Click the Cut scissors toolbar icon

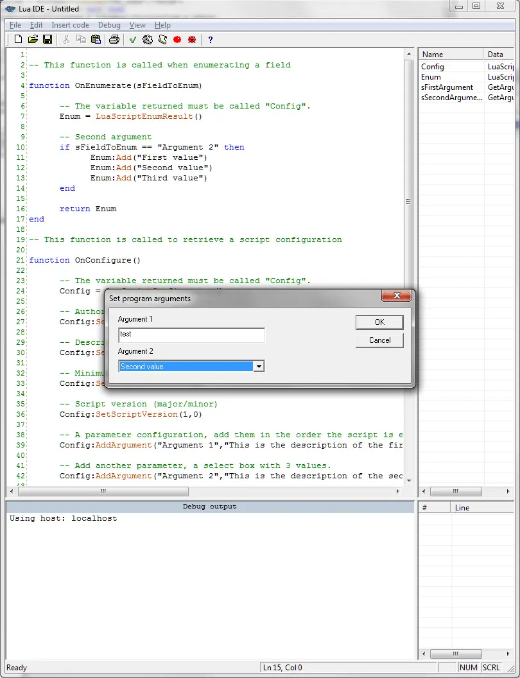tap(66, 39)
